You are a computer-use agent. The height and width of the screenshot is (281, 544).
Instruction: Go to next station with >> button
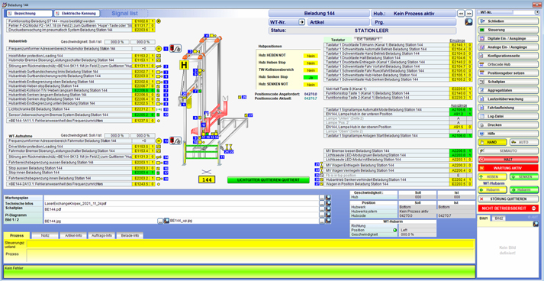tap(468, 13)
